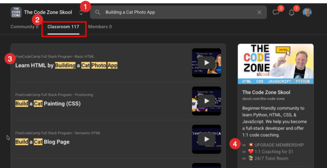The height and width of the screenshot is (168, 327).
Task: Open Build a Cat Painting (CSS) lesson
Action: pyautogui.click(x=48, y=104)
